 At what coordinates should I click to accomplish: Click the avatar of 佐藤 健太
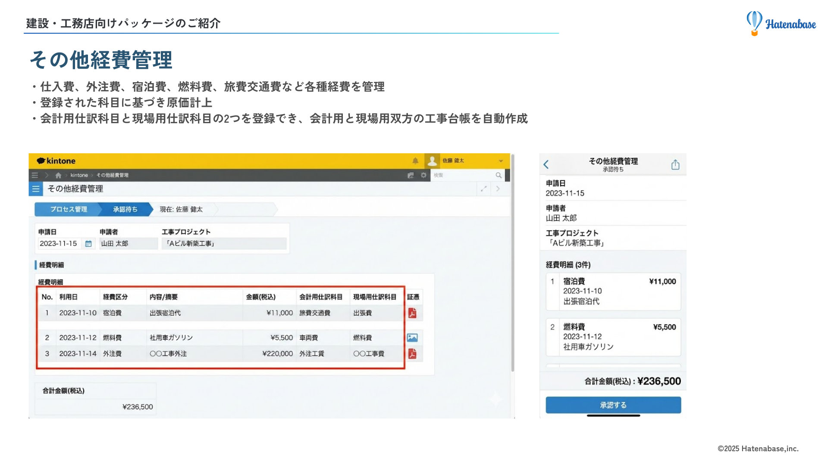tap(432, 161)
